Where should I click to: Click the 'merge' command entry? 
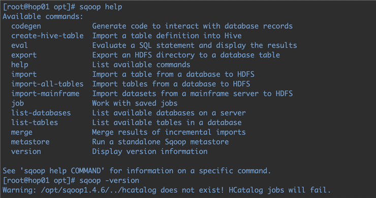21,133
